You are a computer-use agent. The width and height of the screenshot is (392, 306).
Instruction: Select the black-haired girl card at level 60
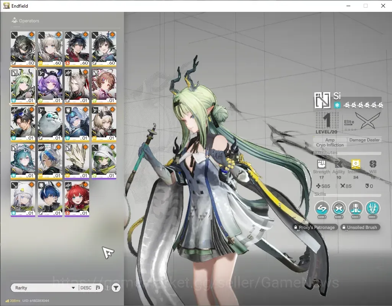tap(104, 49)
